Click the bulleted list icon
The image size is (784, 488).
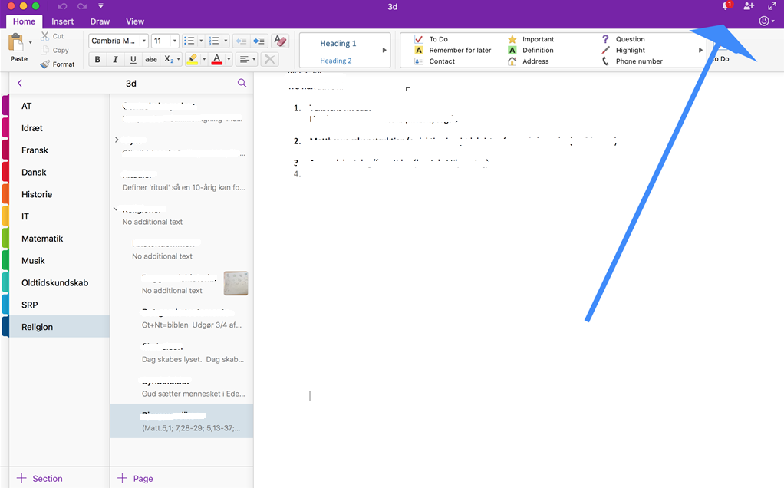click(189, 41)
